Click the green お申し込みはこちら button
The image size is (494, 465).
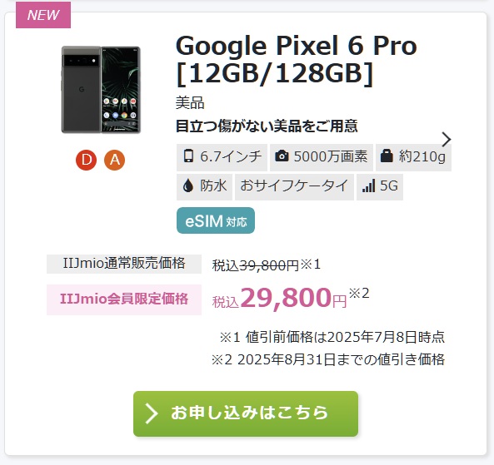tap(246, 413)
